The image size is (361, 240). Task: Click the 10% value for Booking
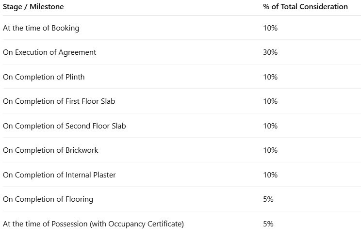click(270, 28)
